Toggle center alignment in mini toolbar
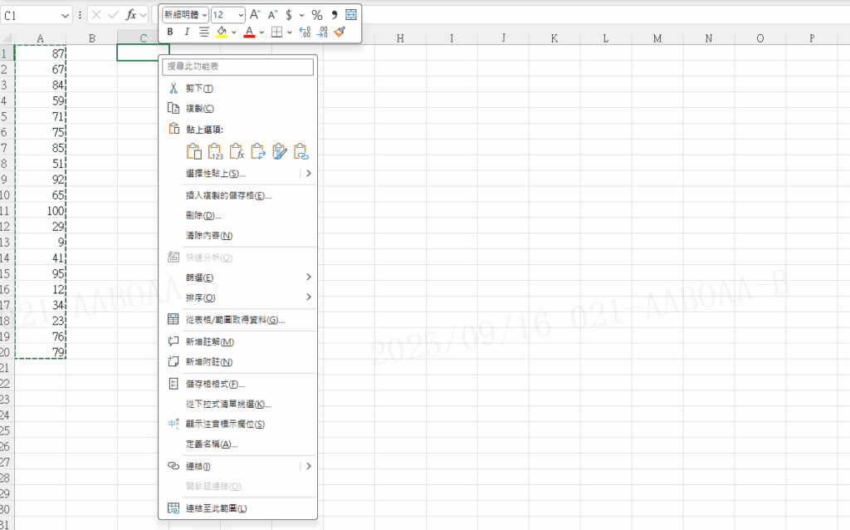Screen dimensions: 850x530 coord(204,32)
